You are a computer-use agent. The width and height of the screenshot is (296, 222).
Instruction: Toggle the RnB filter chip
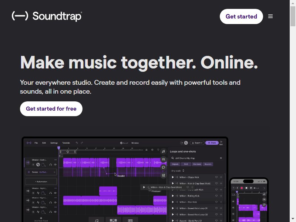[x=186, y=164]
